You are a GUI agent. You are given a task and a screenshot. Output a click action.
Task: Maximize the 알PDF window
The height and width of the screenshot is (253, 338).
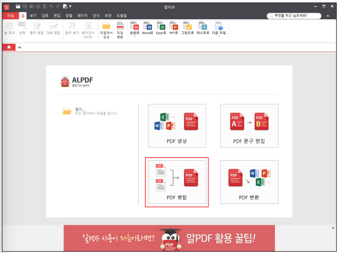[x=324, y=6]
